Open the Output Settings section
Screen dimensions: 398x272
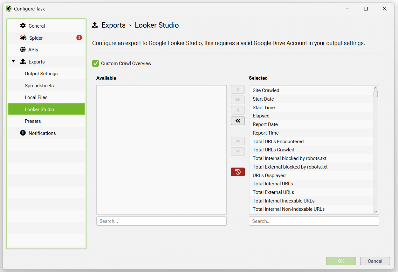[41, 73]
